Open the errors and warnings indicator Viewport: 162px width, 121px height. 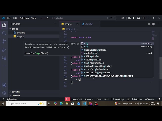[12, 99]
